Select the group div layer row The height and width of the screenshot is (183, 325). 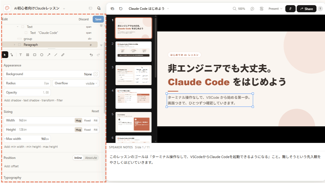(x=50, y=39)
